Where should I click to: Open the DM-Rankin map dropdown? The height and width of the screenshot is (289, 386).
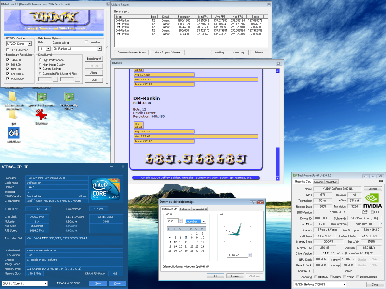[100, 49]
